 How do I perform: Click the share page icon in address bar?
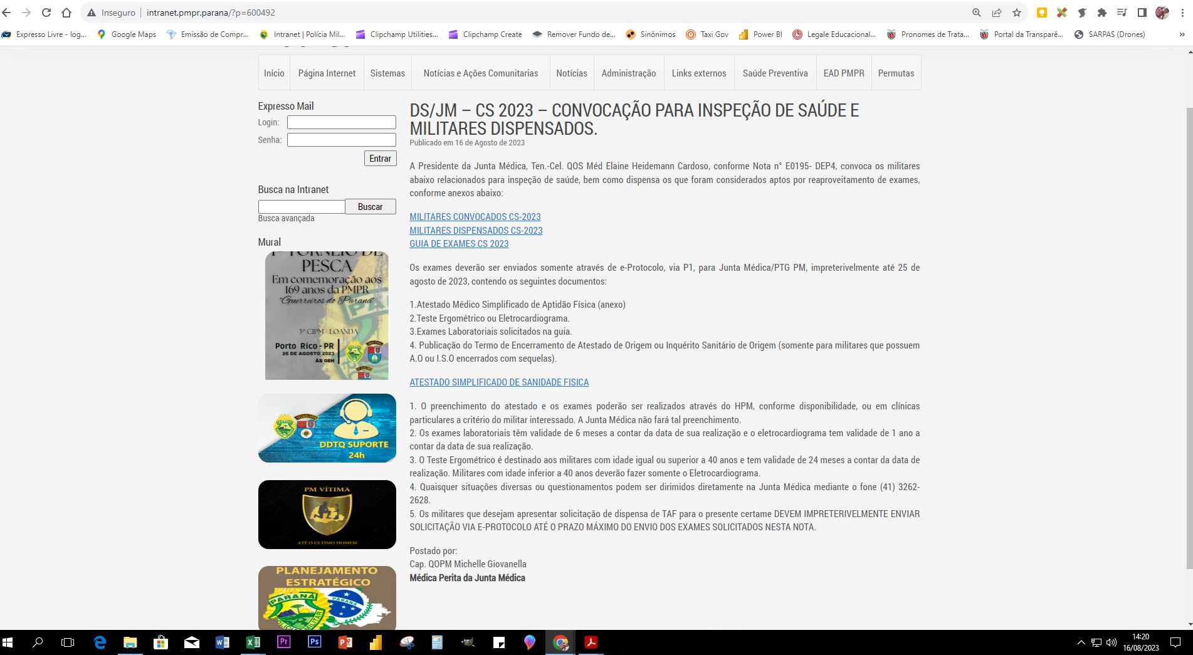[996, 13]
